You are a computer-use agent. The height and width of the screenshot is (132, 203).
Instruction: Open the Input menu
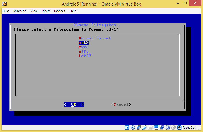tap(46, 11)
